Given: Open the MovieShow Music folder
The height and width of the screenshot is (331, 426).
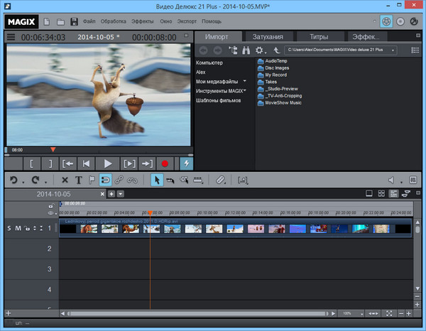Looking at the screenshot, I should (x=284, y=103).
